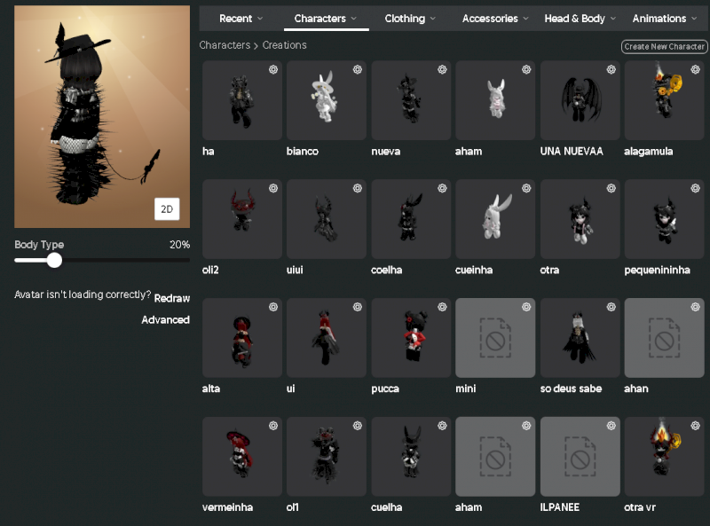The image size is (710, 526).
Task: Switch to the Head & Body tab
Action: click(579, 19)
